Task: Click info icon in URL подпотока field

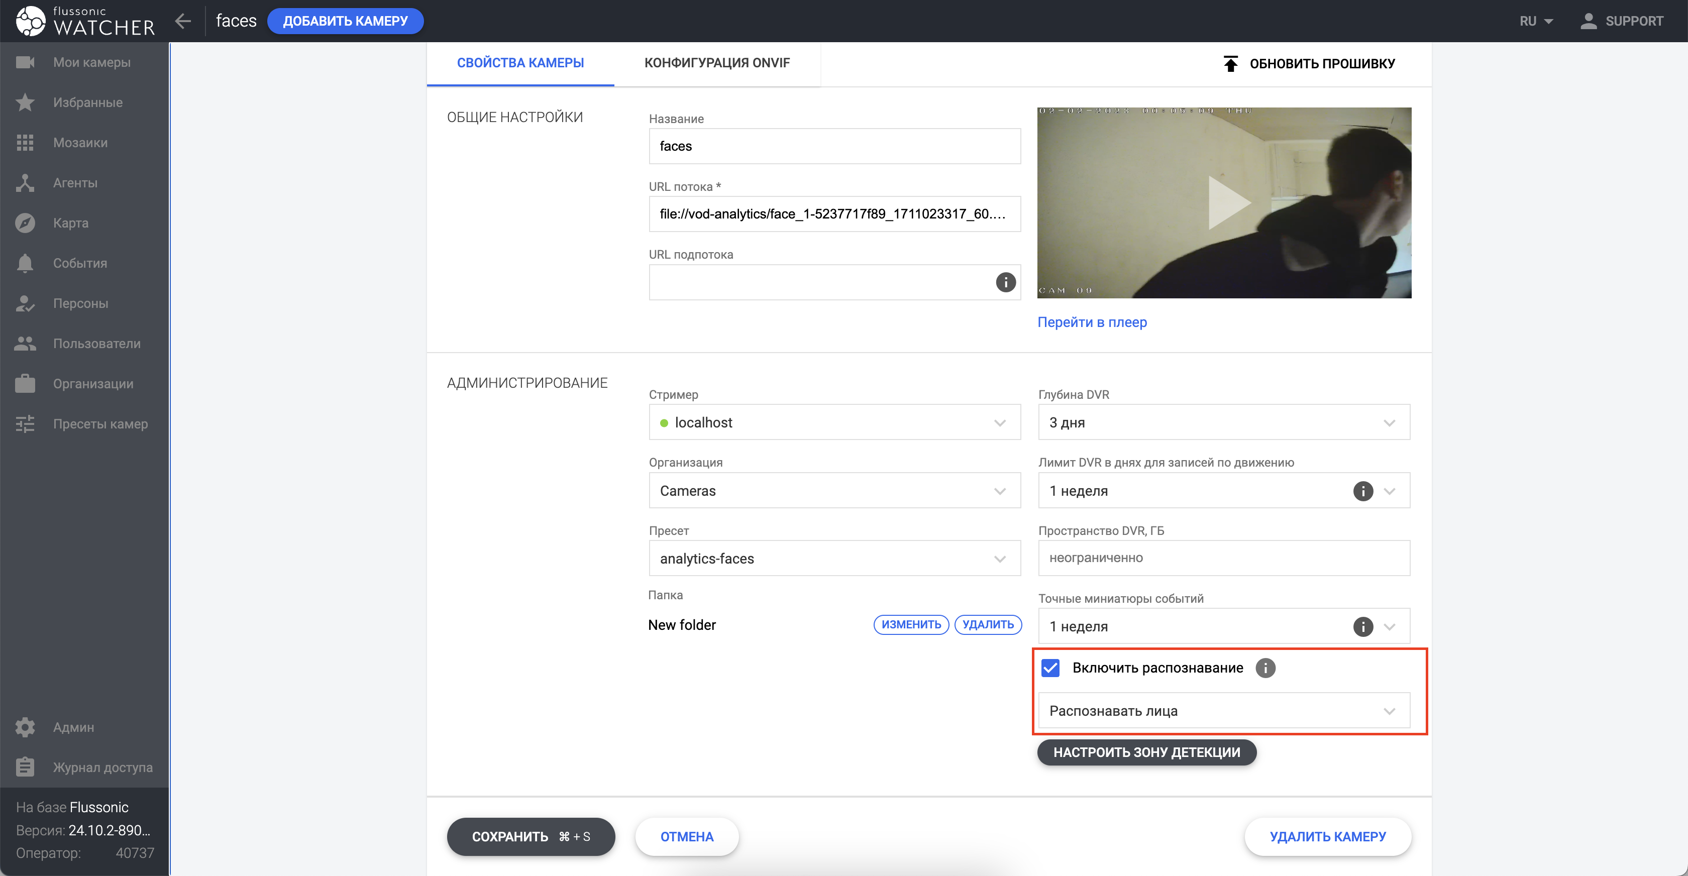Action: point(1005,282)
